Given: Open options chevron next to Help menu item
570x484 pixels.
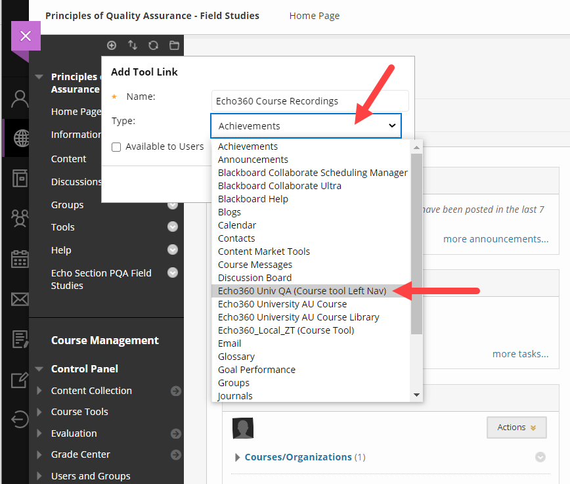Looking at the screenshot, I should coord(173,250).
